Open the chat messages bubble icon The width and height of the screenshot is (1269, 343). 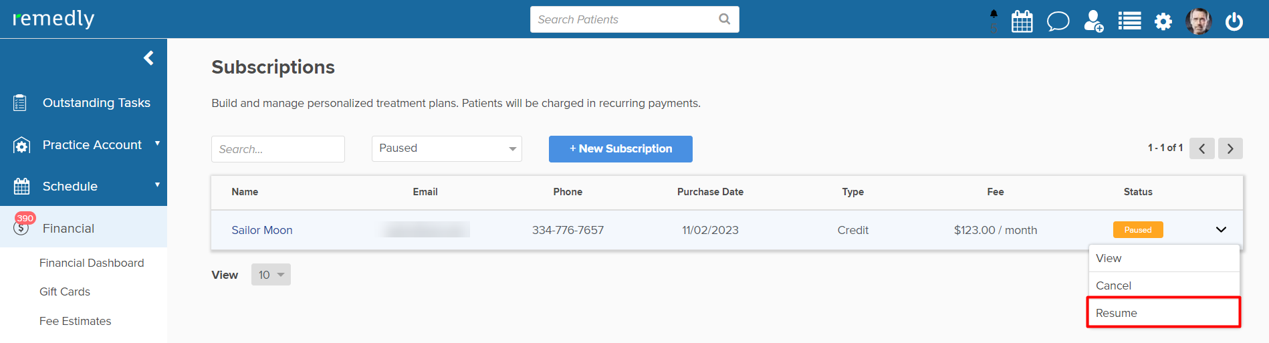pyautogui.click(x=1058, y=21)
